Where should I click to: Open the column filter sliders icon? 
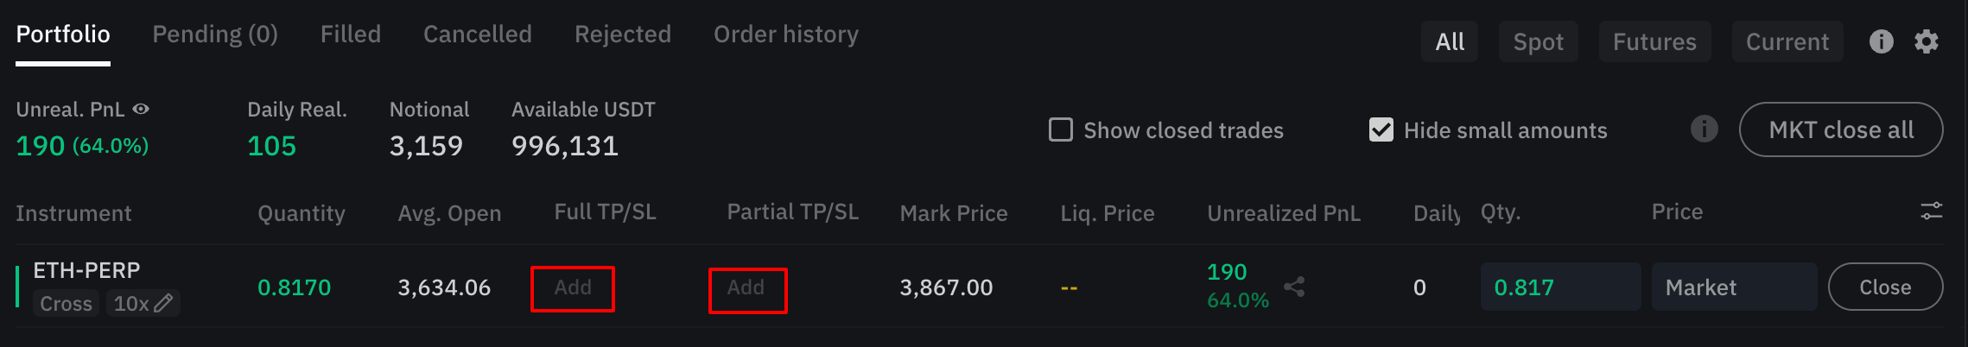pos(1931,211)
